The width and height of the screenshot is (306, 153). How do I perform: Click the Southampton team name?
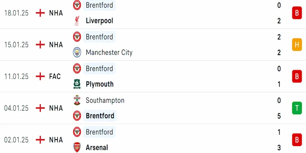coord(105,100)
